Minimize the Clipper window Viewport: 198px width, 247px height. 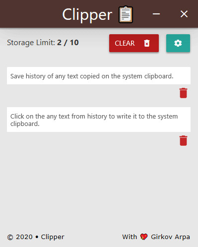coord(156,14)
